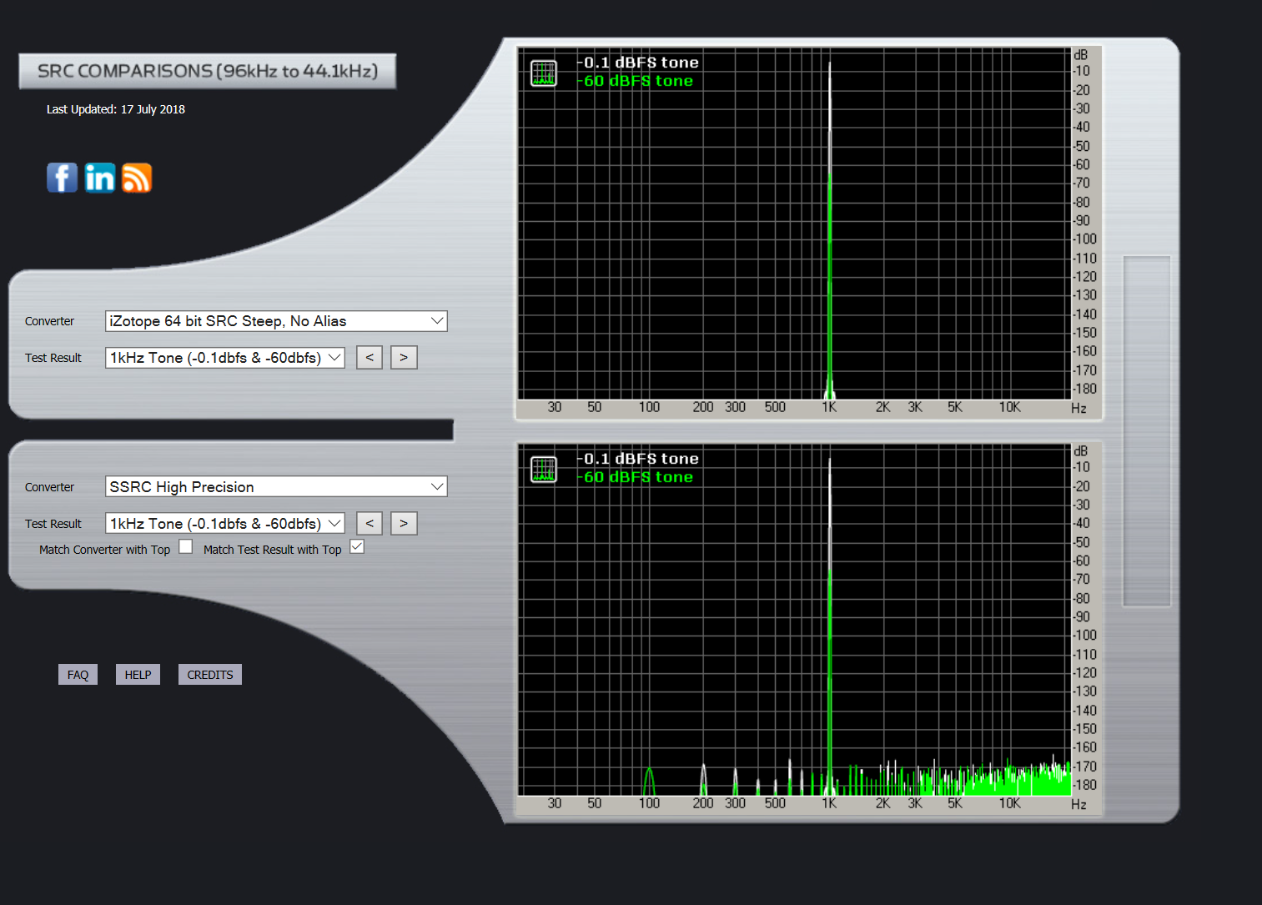Click the bottom panel 'Test Result' label
The image size is (1262, 905).
53,524
